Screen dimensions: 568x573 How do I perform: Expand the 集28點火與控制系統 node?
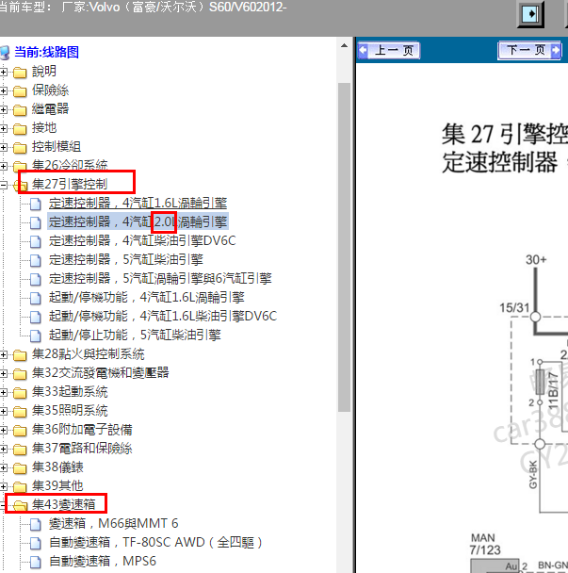pos(3,354)
